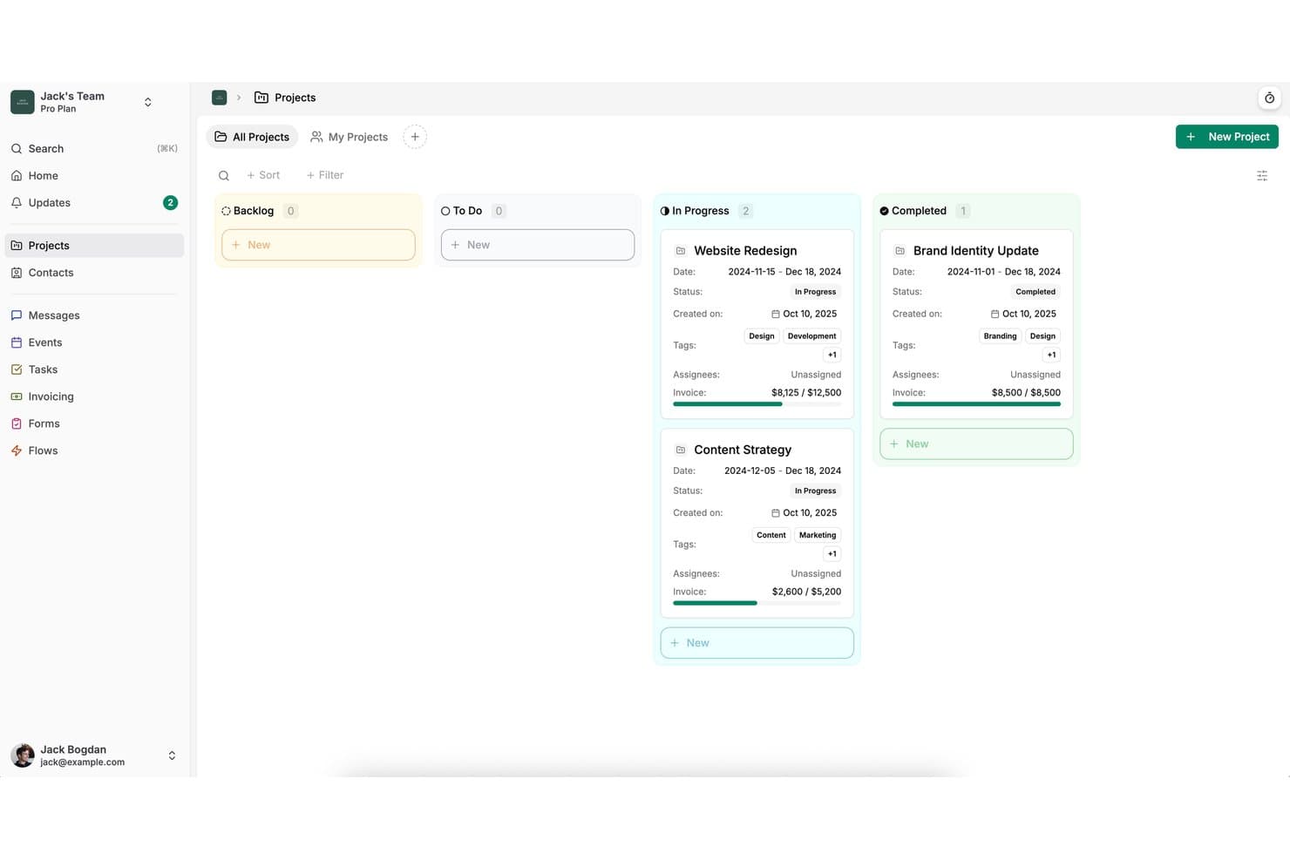Open view settings sliders icon
1290x860 pixels.
coord(1262,175)
